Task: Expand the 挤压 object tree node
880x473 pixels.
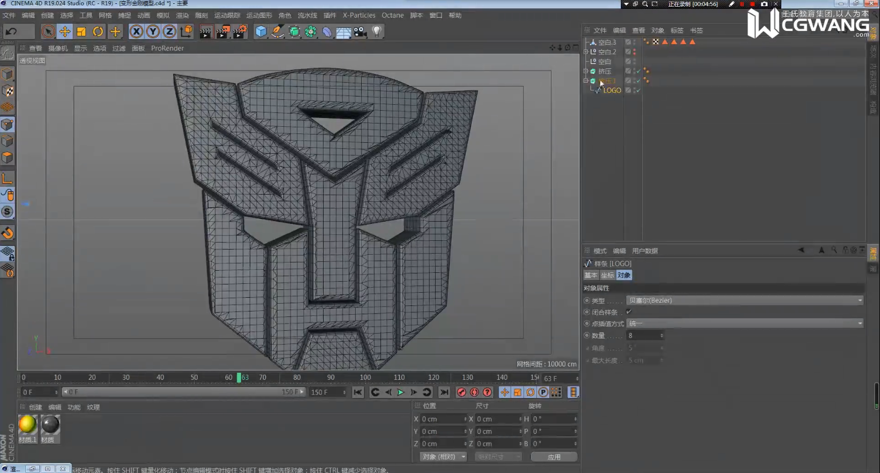Action: tap(586, 71)
